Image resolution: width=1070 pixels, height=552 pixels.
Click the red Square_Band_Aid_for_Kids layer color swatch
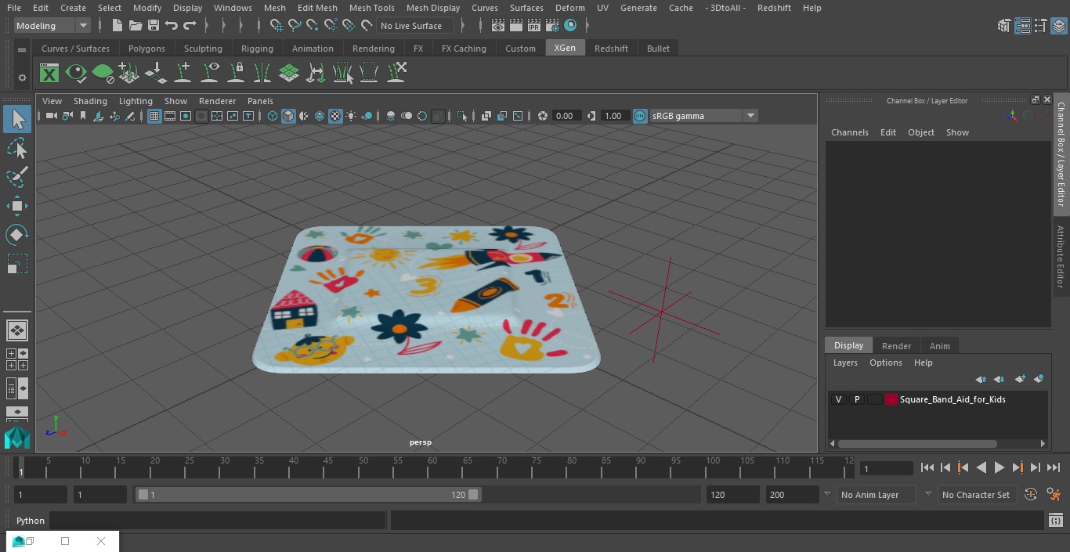(x=891, y=399)
